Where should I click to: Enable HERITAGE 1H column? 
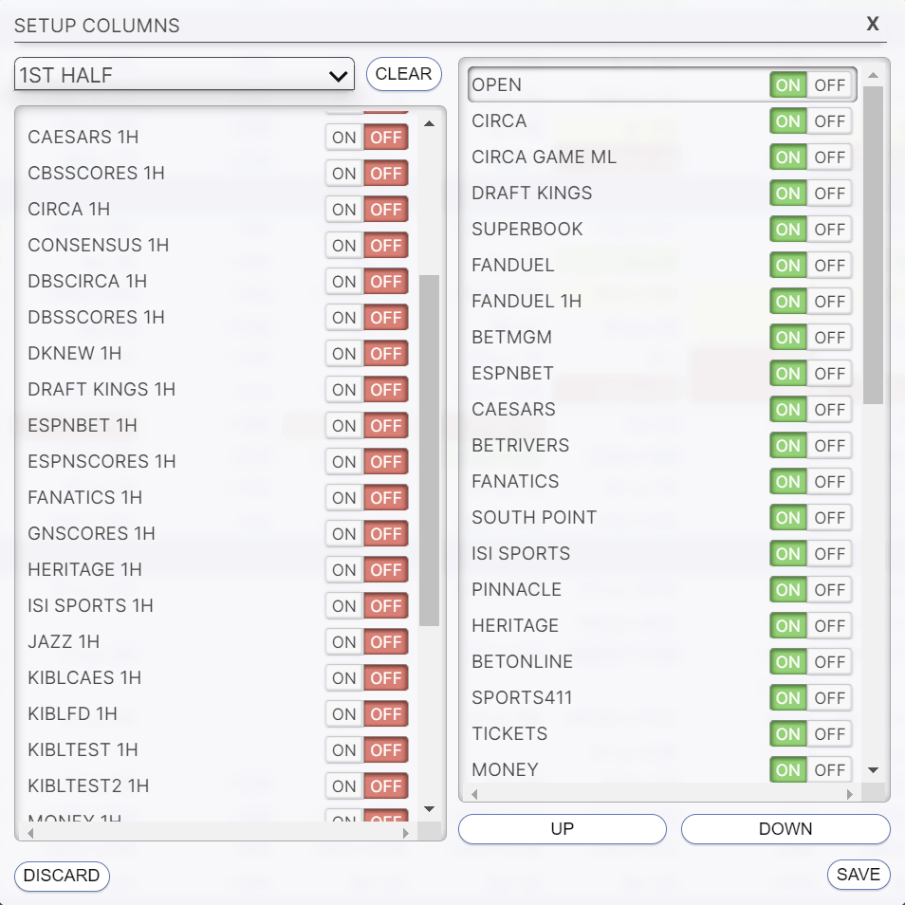[x=344, y=570]
